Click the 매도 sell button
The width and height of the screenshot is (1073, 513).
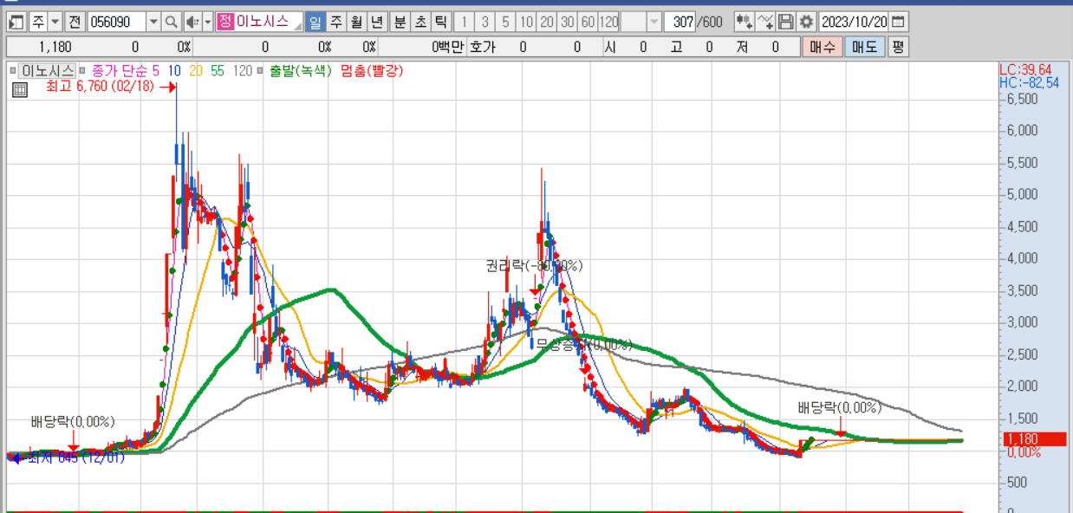coord(865,47)
